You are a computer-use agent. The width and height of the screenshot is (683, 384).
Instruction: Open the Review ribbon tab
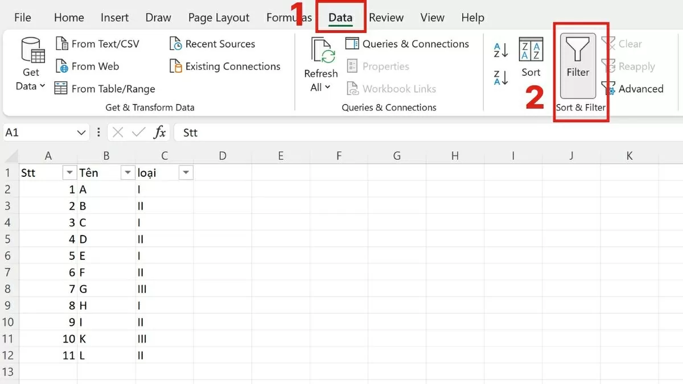click(x=386, y=17)
